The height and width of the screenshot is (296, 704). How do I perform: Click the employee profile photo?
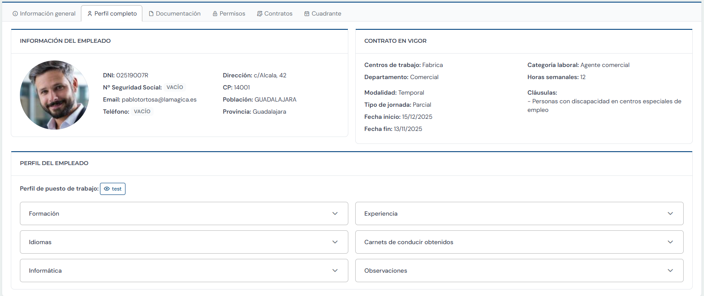(x=55, y=95)
